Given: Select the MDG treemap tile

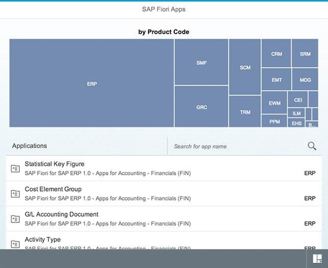Looking at the screenshot, I should click(305, 79).
